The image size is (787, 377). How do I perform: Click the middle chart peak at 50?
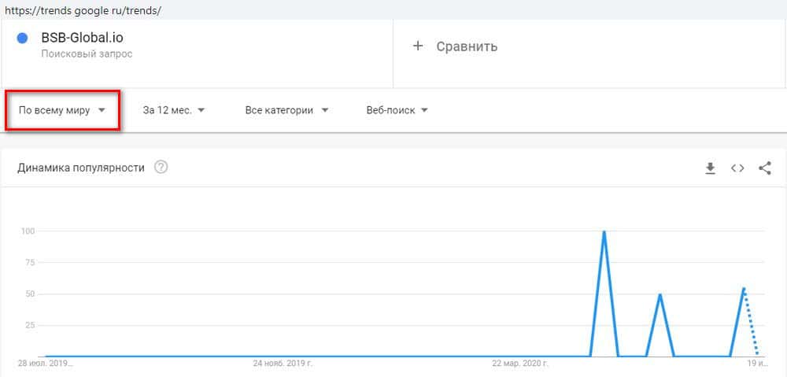click(660, 295)
